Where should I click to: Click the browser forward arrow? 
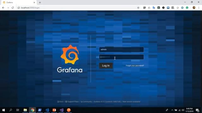[x=8, y=8]
